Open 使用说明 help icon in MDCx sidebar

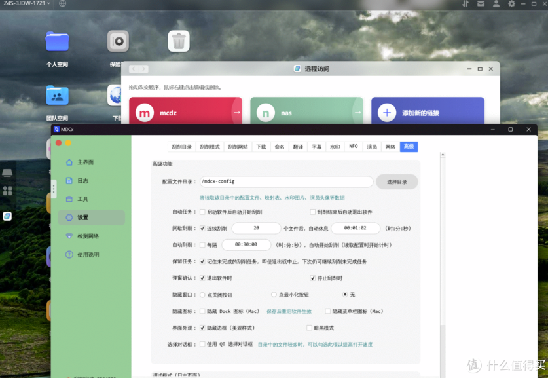point(69,255)
